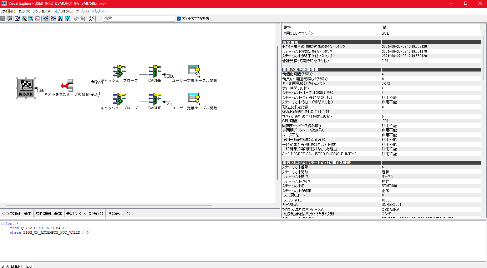
Task: Select the STMT0001 statement name value
Action: [x=390, y=186]
